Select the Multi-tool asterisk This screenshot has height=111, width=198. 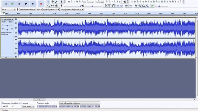click(x=56, y=6)
